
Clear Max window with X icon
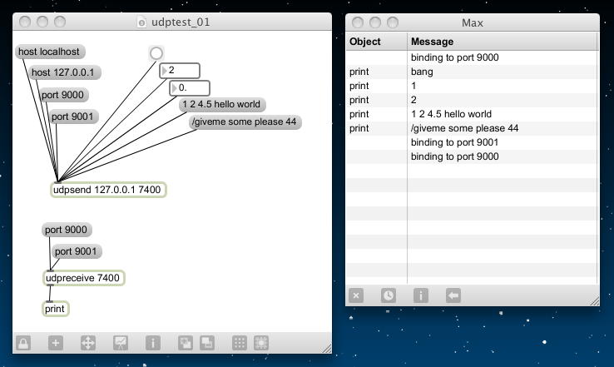tap(356, 295)
